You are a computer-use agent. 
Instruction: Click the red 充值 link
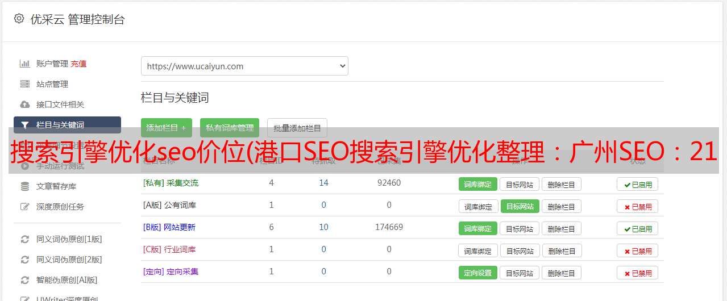click(78, 64)
